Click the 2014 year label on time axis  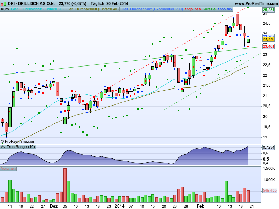120,206
